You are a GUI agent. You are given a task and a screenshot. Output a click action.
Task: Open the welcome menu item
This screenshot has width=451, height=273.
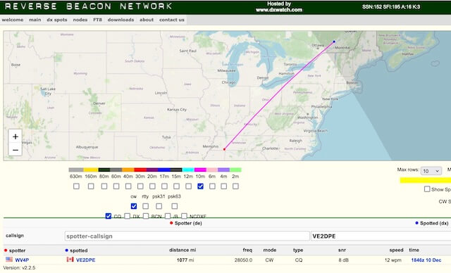point(13,20)
